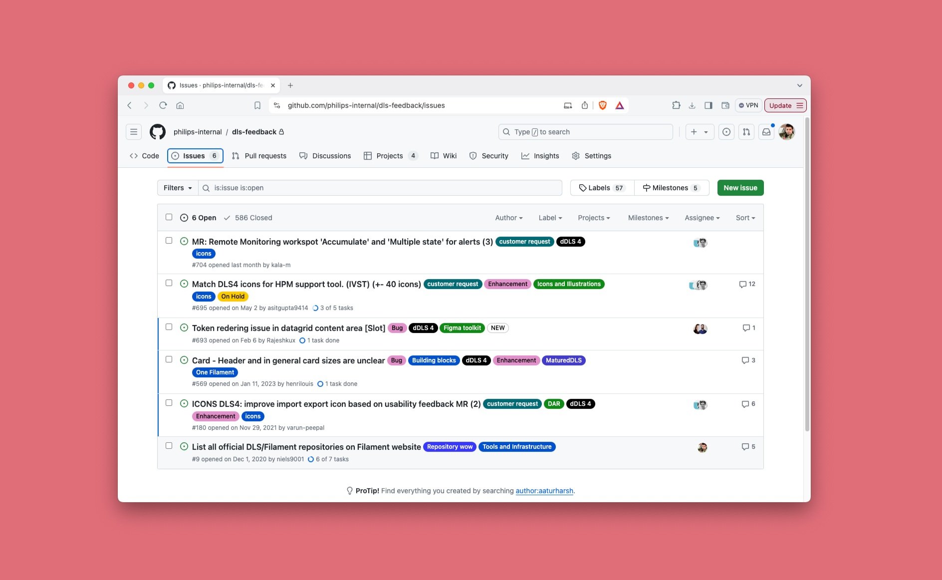Open the Filters dropdown
The width and height of the screenshot is (942, 580).
coord(178,188)
